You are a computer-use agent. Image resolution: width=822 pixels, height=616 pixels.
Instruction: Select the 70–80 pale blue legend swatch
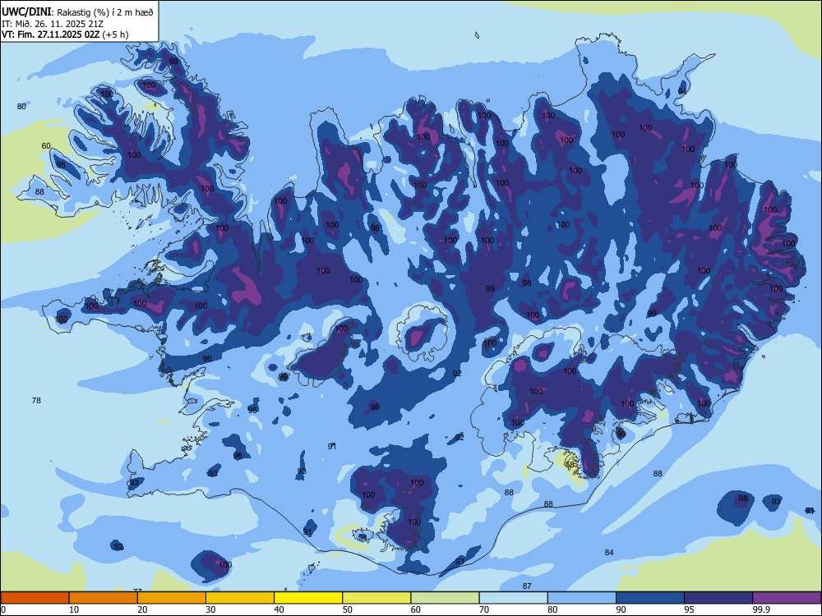513,598
